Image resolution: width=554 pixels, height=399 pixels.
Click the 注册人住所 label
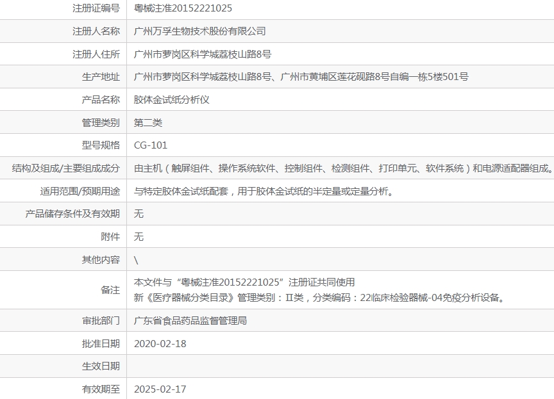click(96, 54)
